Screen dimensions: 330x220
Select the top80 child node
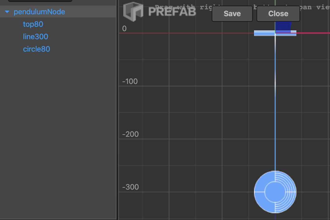coord(33,24)
